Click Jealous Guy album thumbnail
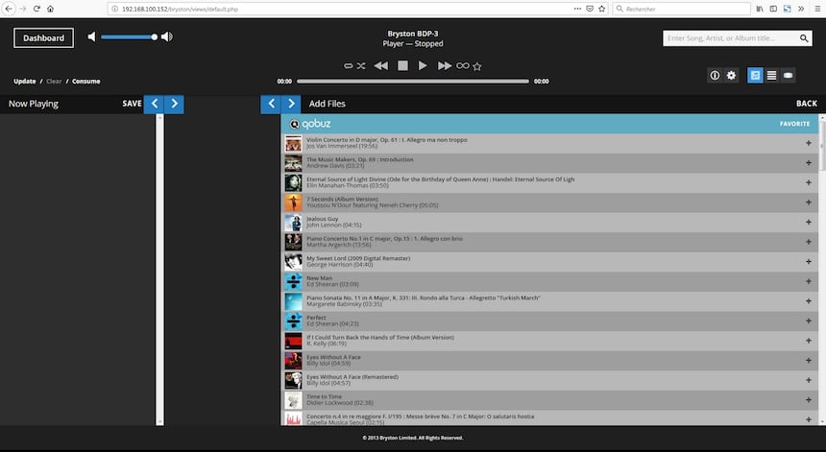The height and width of the screenshot is (452, 826). (x=293, y=223)
